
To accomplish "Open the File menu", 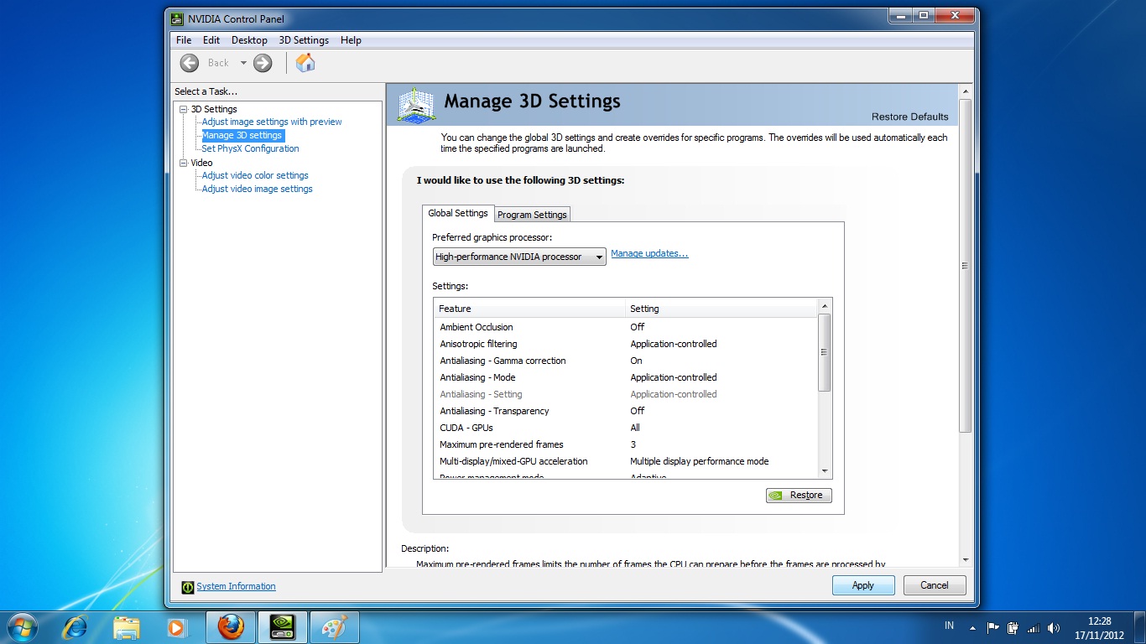I will click(184, 39).
